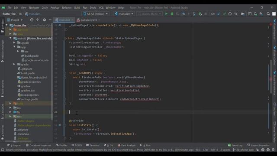
Task: Open the VCS menu
Action: (101, 8)
